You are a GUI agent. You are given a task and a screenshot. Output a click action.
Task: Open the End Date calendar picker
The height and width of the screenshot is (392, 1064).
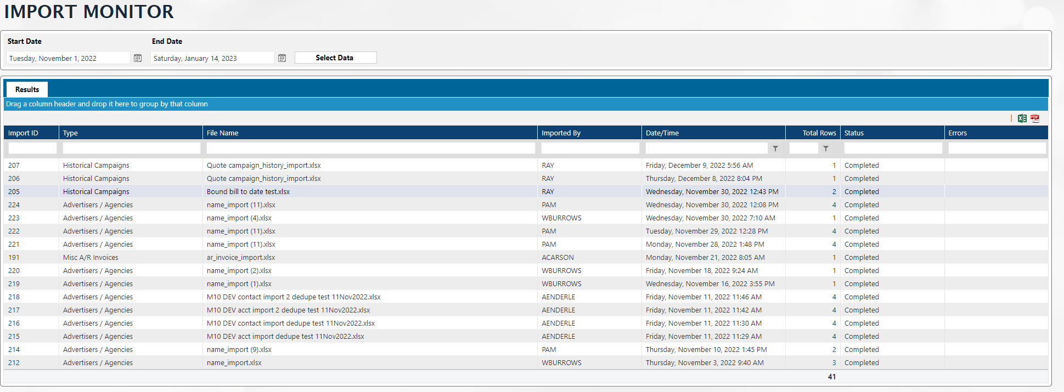coord(282,58)
